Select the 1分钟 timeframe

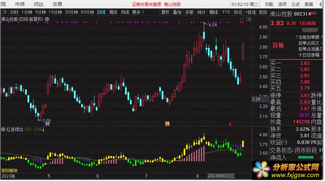coord(27,12)
